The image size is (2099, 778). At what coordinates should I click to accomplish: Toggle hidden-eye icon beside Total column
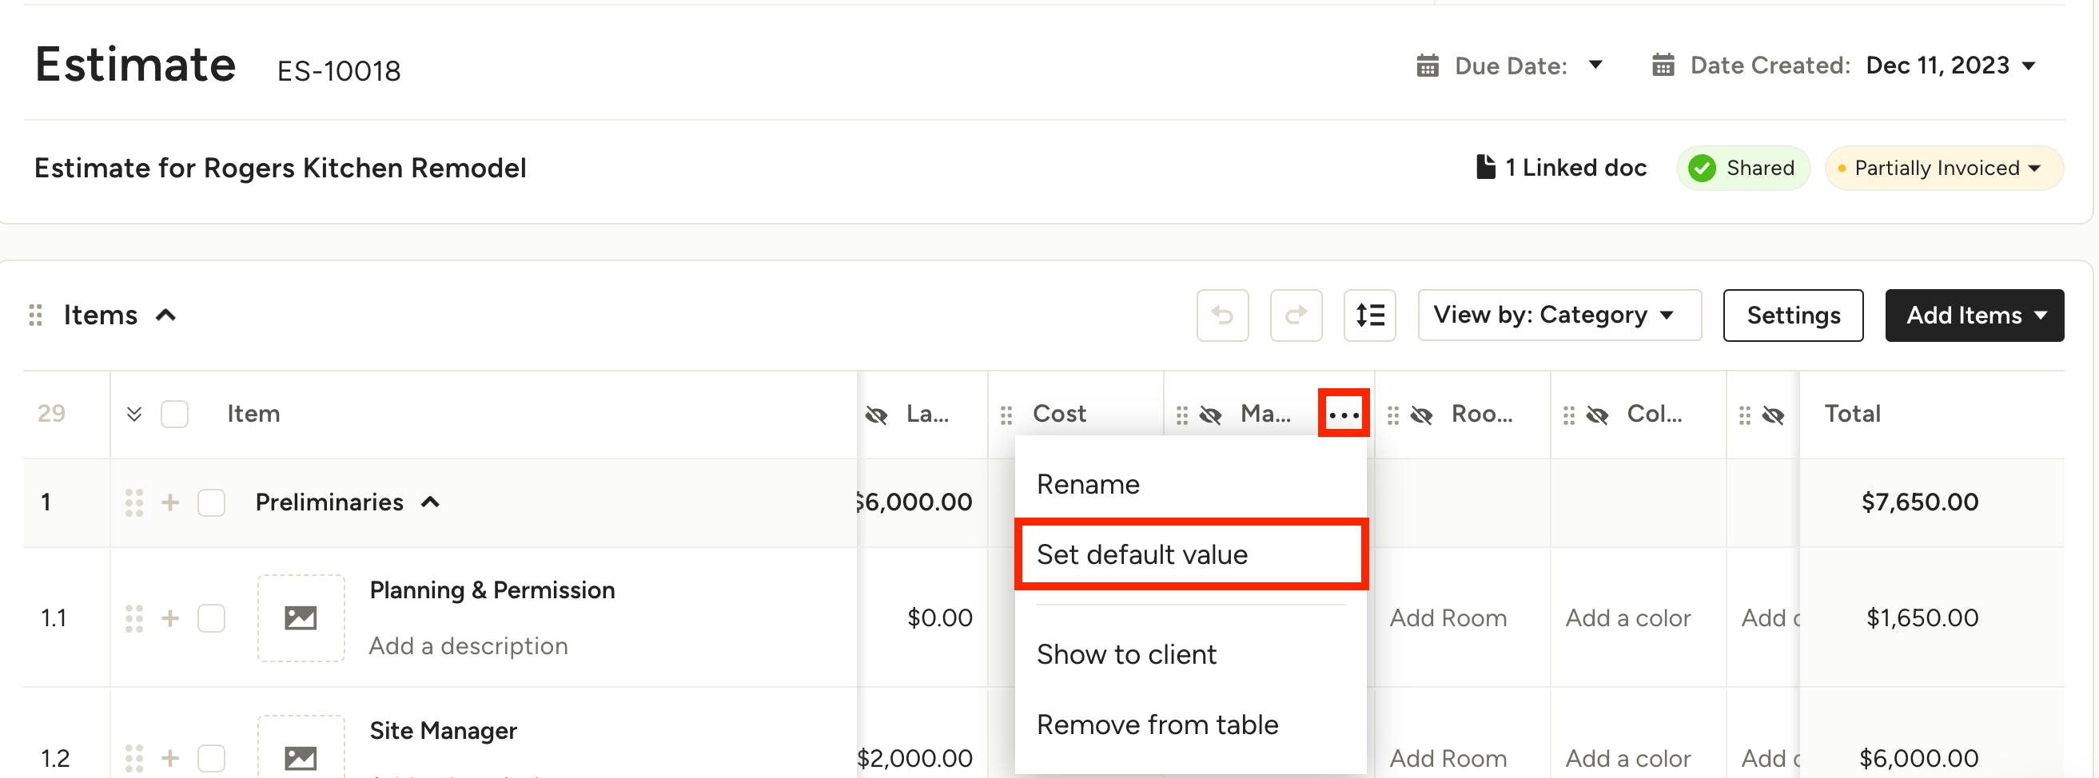[x=1773, y=415]
